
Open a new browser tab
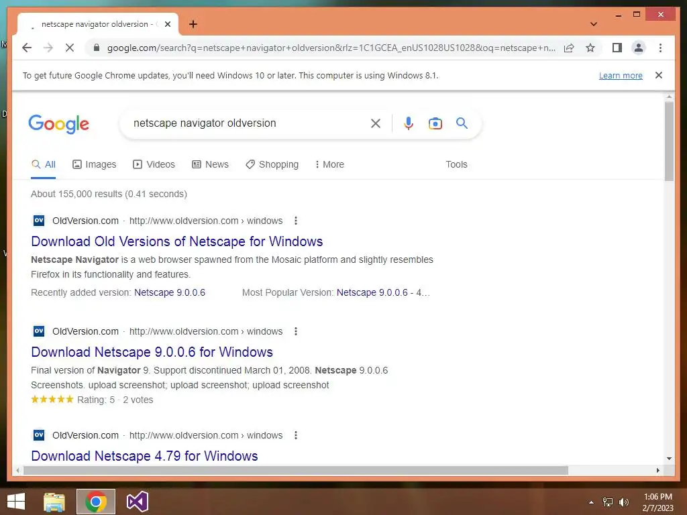click(193, 24)
